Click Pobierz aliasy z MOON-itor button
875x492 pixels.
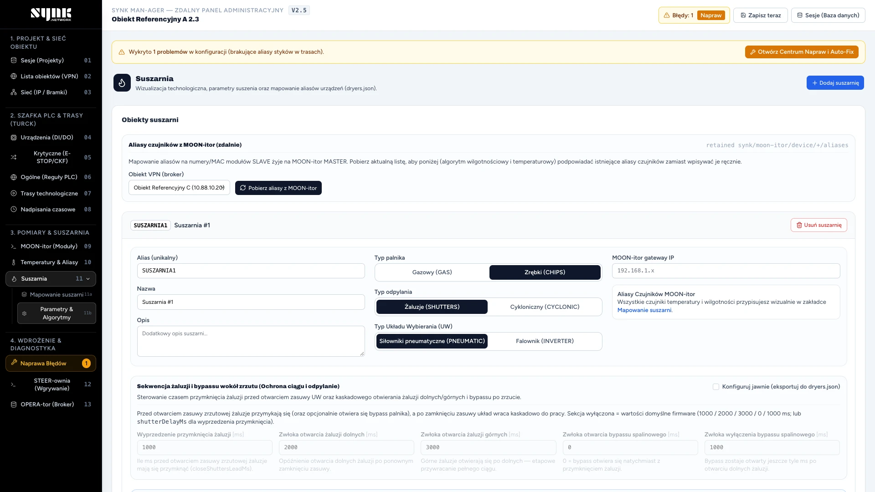click(x=278, y=188)
